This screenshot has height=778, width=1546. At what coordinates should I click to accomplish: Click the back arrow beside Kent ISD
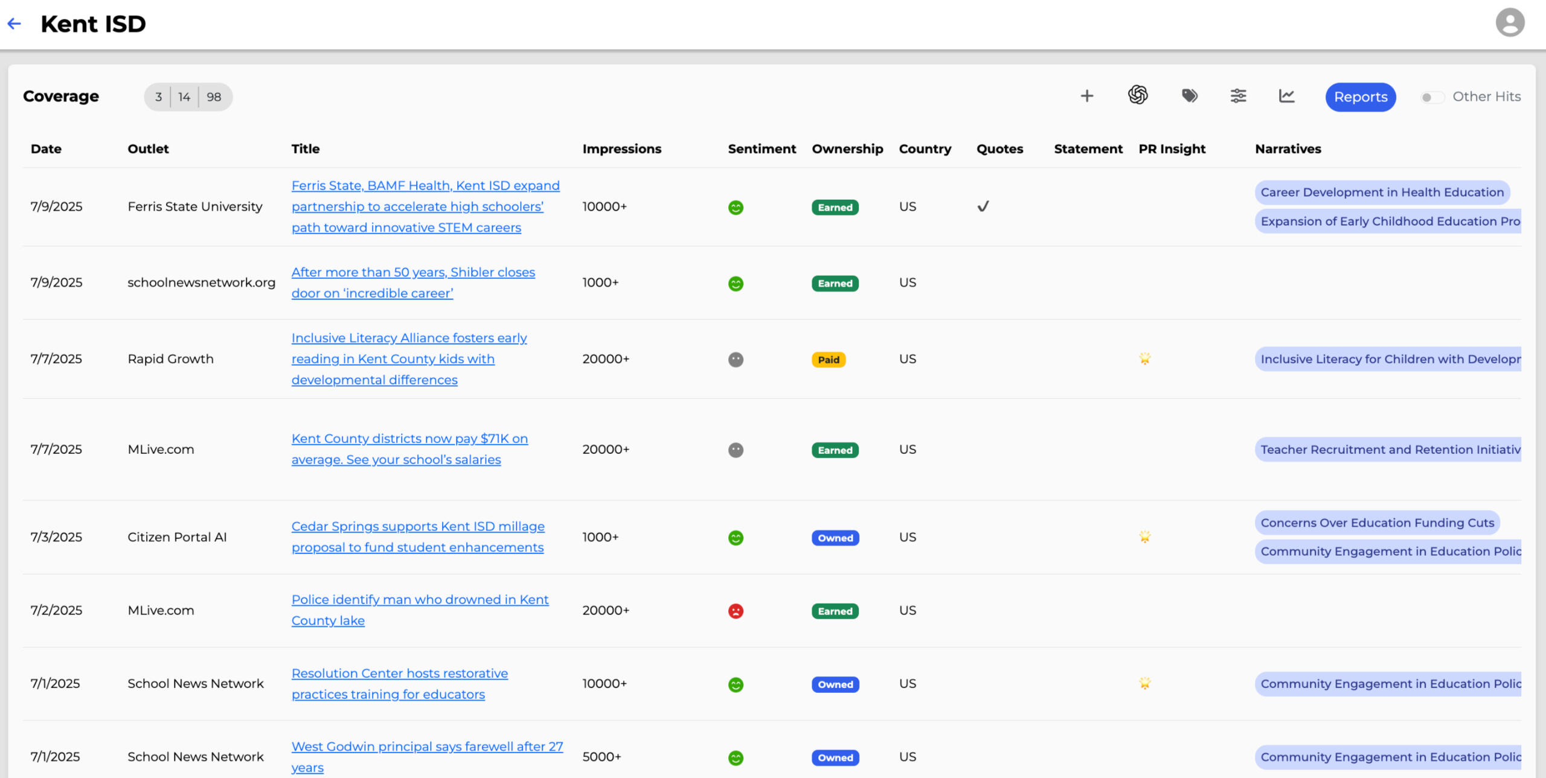click(x=14, y=24)
